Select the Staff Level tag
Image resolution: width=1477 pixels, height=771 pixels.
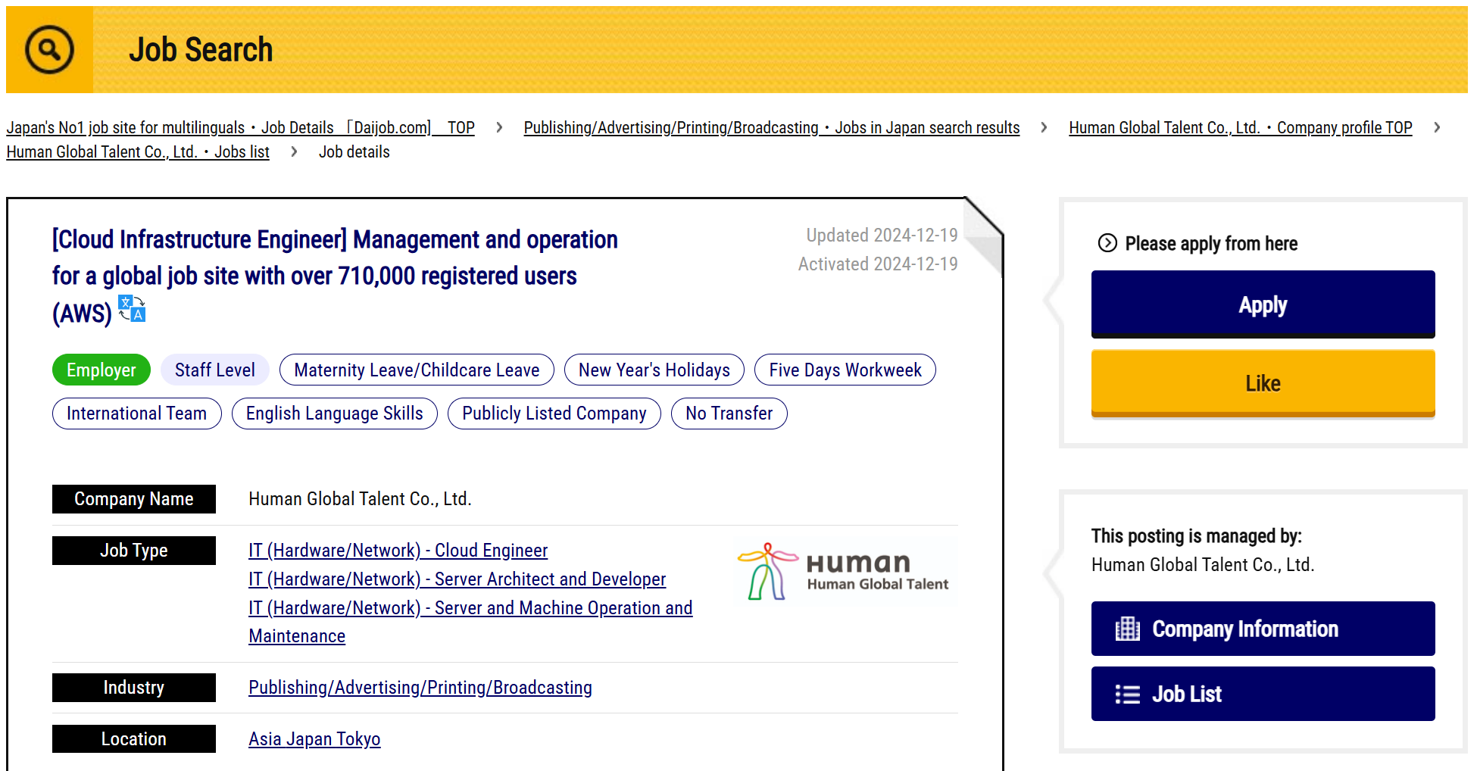click(x=215, y=370)
